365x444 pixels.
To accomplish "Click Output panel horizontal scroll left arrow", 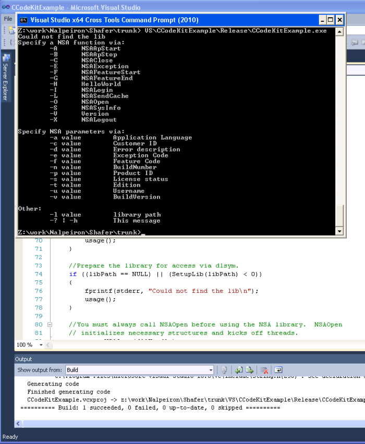I will coord(18,424).
